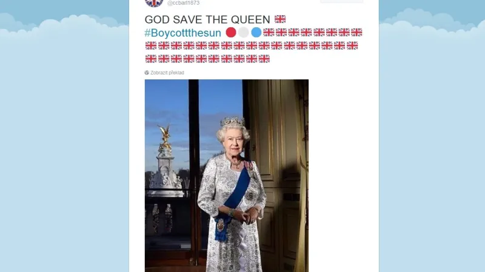Screen dimensions: 485x272
Task: Show translation via Zobrazit překlad
Action: coord(167,73)
